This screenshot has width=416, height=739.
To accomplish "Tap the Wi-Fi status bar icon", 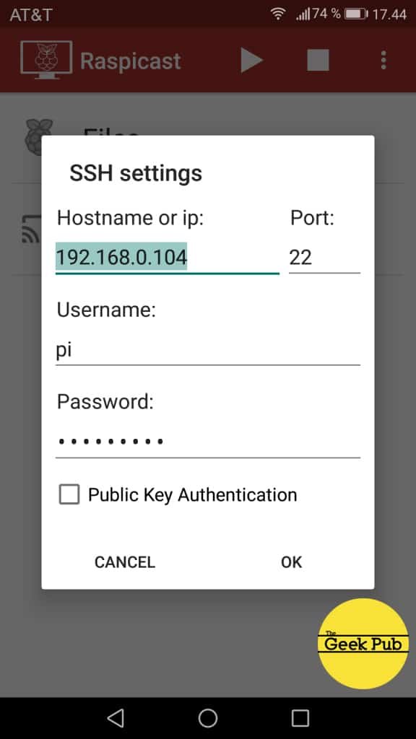I will [x=279, y=14].
